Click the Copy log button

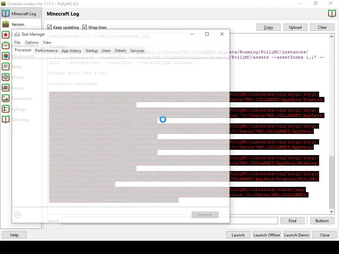pos(268,27)
